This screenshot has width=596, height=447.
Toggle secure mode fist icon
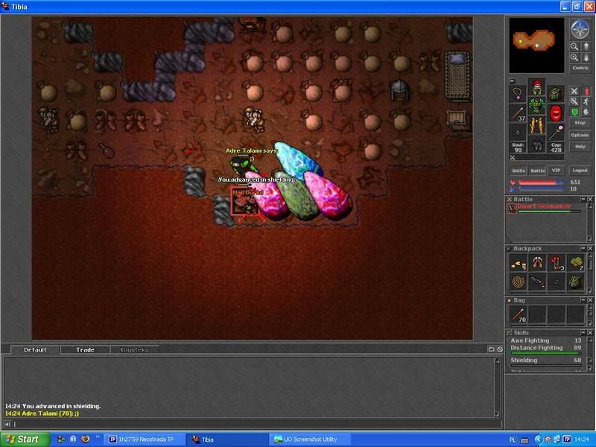point(586,112)
